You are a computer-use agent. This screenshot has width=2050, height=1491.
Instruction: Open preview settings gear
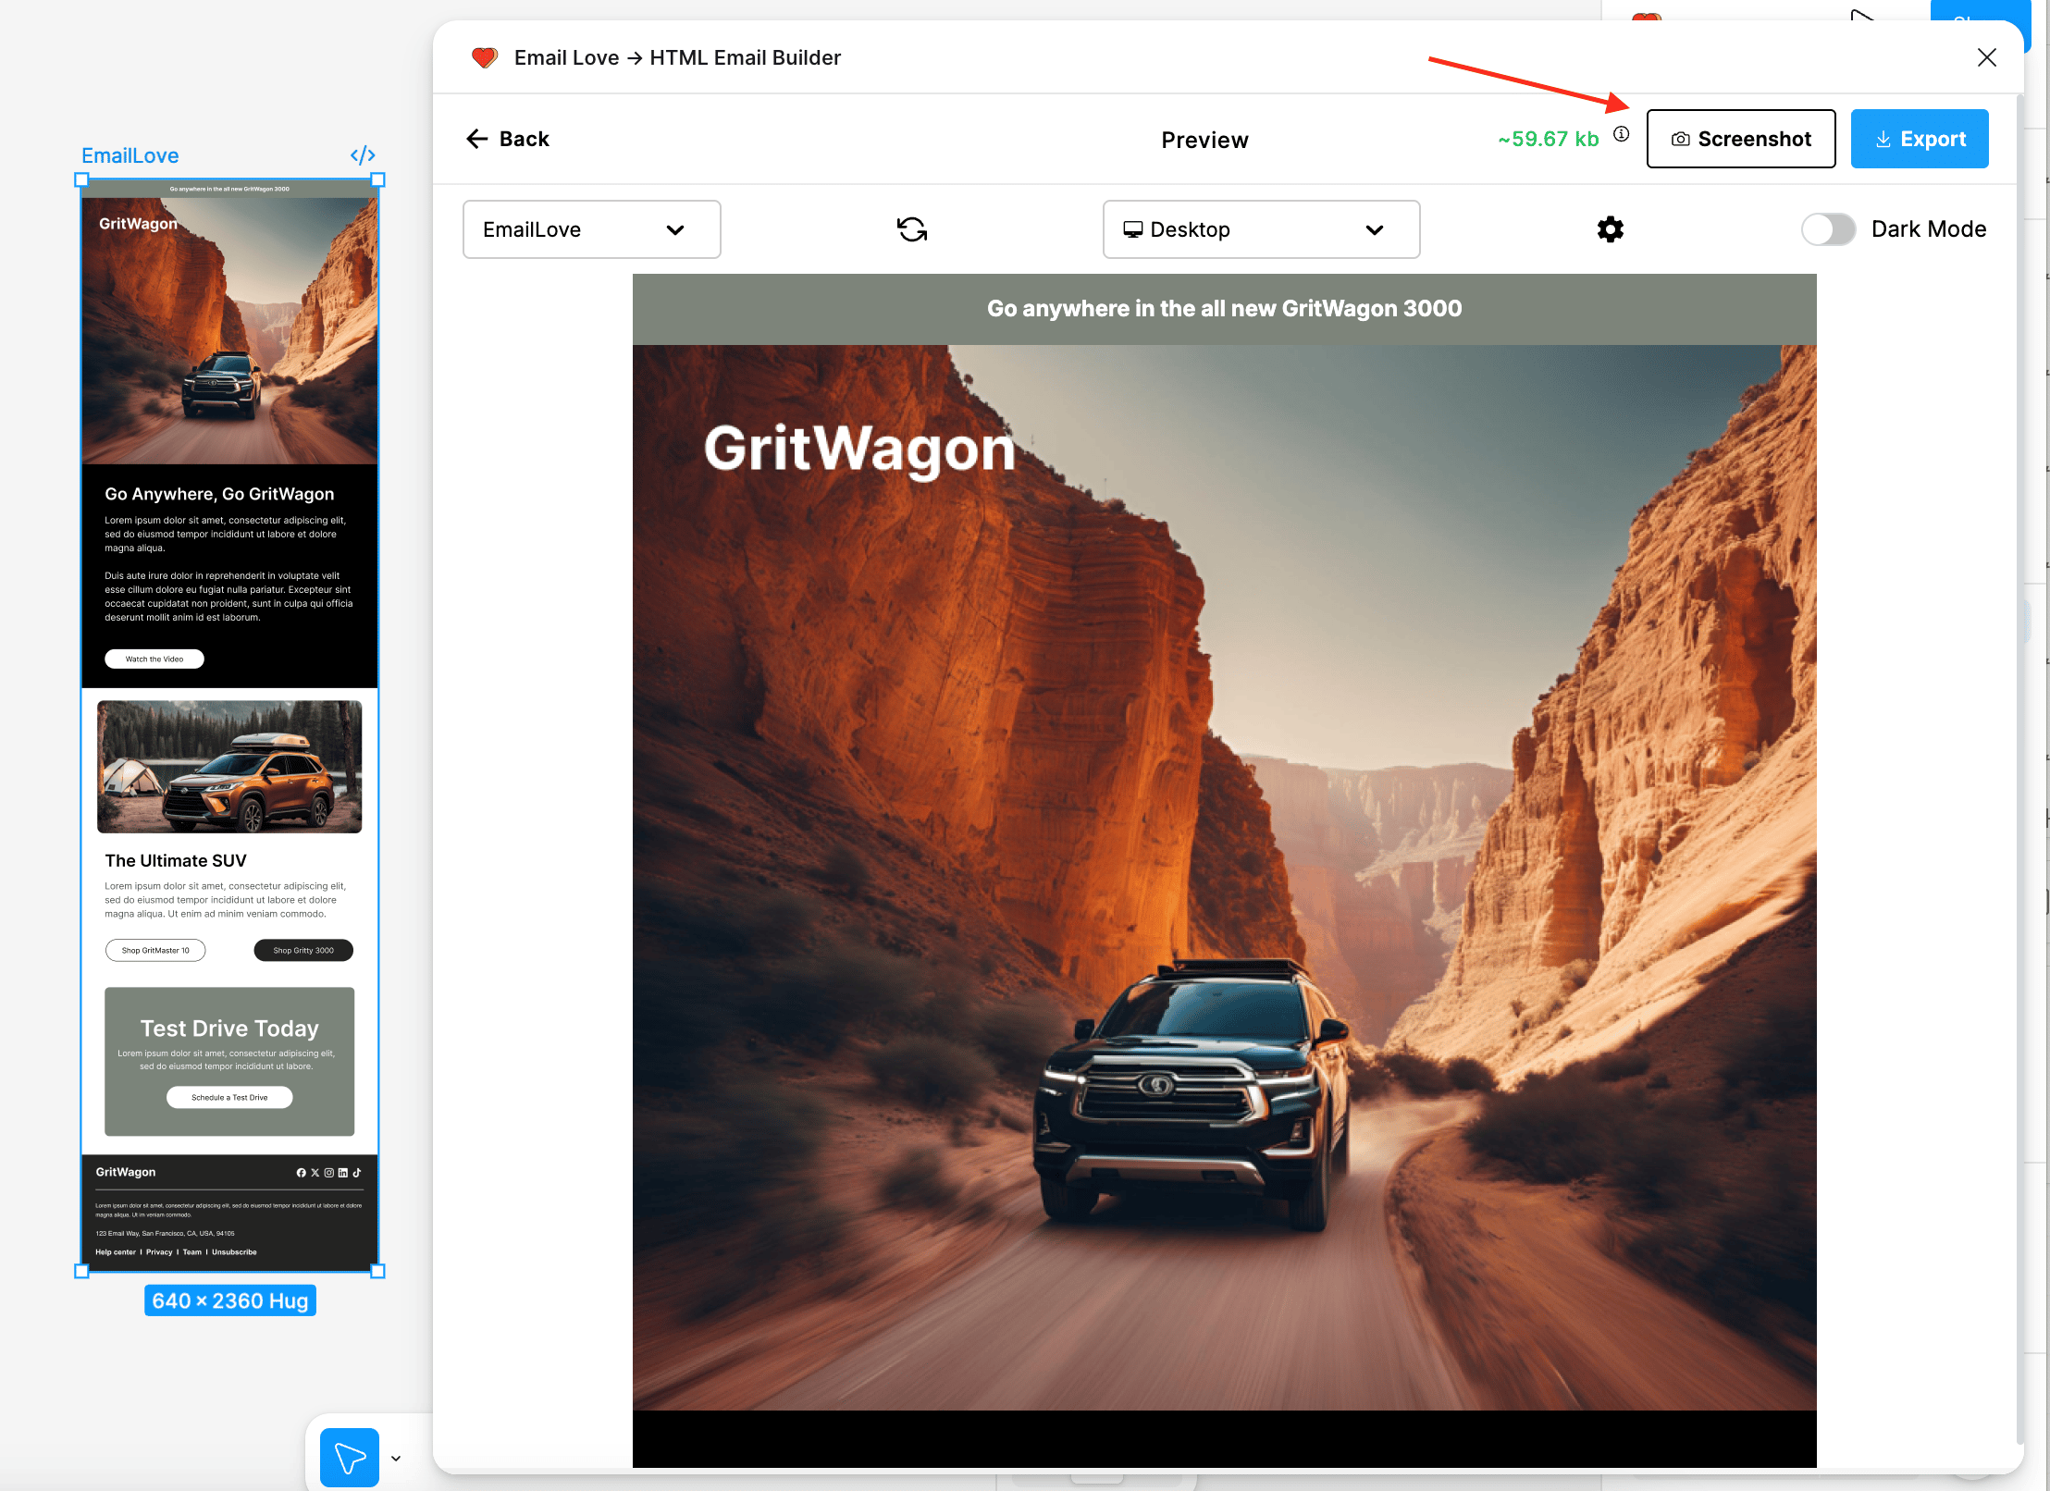click(1611, 229)
